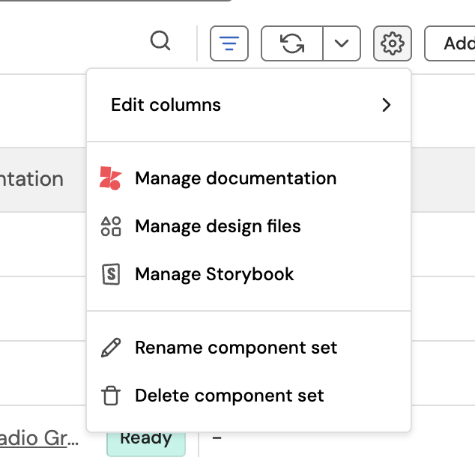Choose Rename component set
Image resolution: width=475 pixels, height=457 pixels.
pos(236,348)
